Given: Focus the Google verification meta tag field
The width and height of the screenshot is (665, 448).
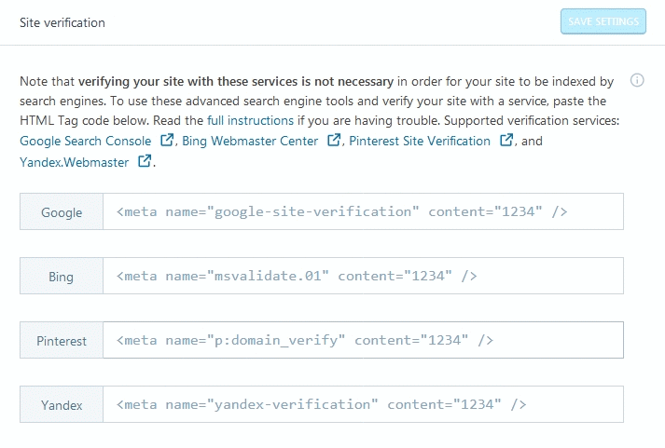Looking at the screenshot, I should tap(363, 211).
